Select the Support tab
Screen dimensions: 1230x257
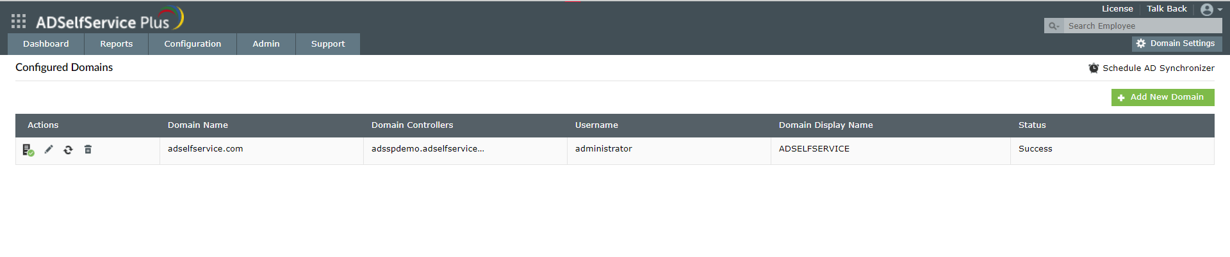tap(328, 44)
